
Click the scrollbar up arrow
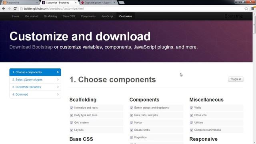[x=254, y=14]
